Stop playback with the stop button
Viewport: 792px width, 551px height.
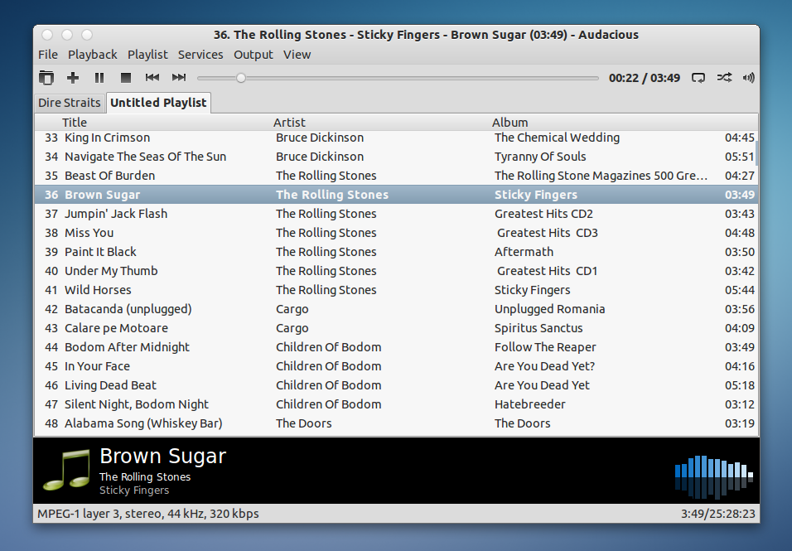click(126, 78)
